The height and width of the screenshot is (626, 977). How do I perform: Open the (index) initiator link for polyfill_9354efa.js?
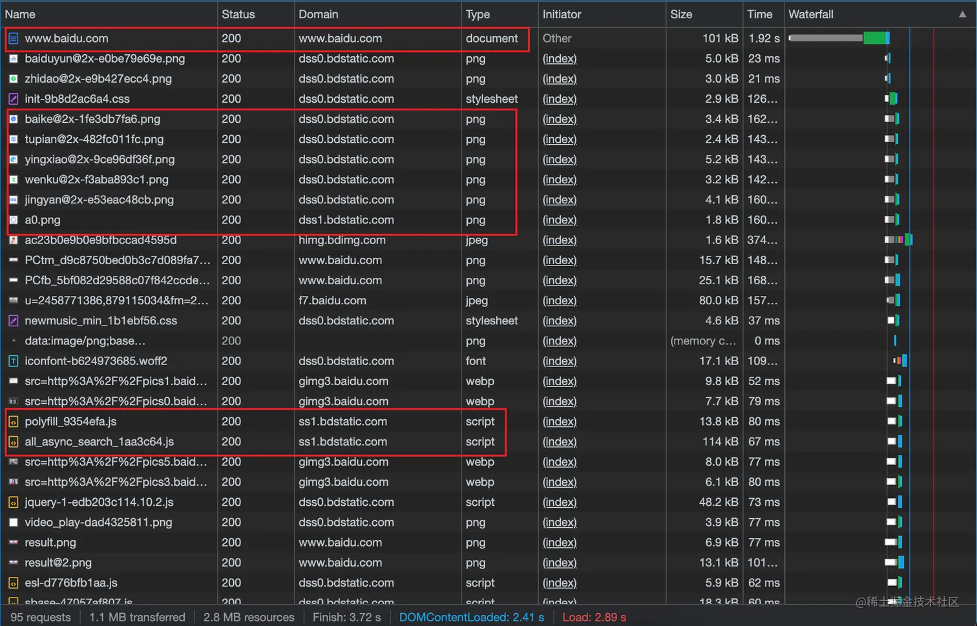pyautogui.click(x=560, y=421)
